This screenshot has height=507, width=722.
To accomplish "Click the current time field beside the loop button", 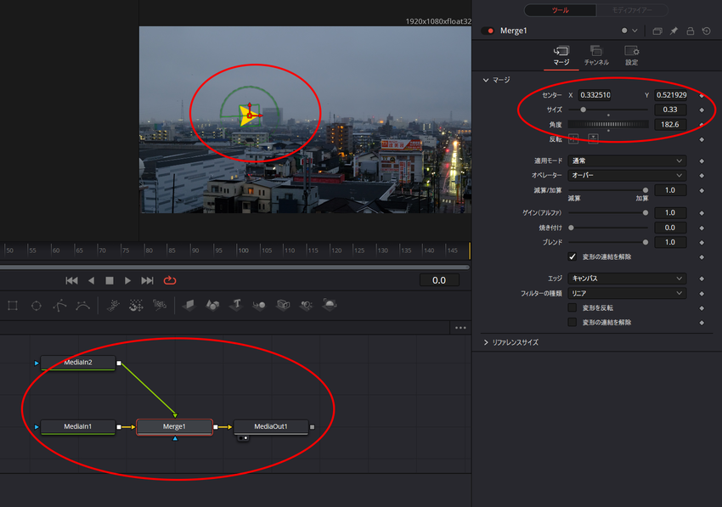I will [x=439, y=280].
